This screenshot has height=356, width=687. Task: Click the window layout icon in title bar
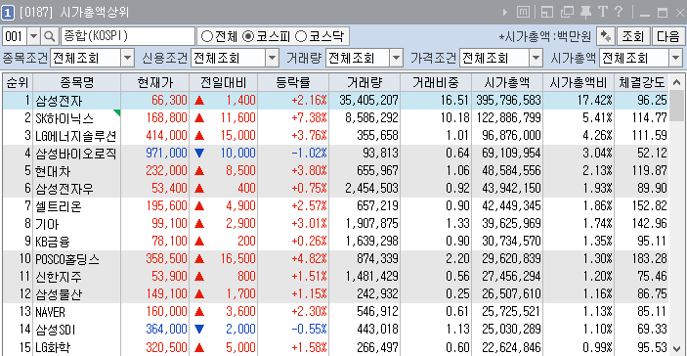pos(547,13)
